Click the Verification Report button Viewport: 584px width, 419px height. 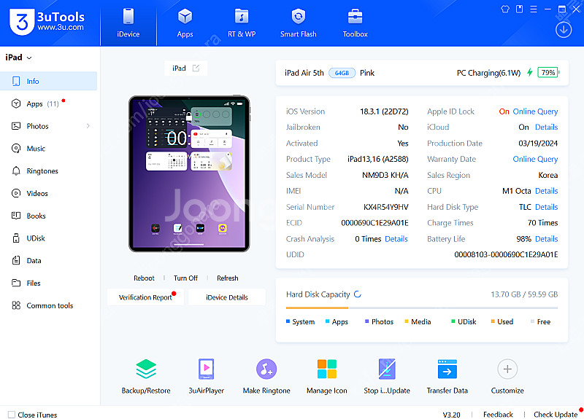(145, 297)
